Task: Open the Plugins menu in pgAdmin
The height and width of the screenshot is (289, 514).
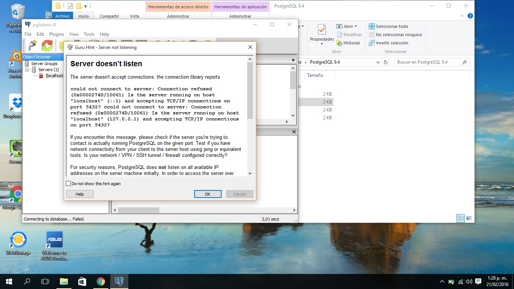Action: point(57,34)
